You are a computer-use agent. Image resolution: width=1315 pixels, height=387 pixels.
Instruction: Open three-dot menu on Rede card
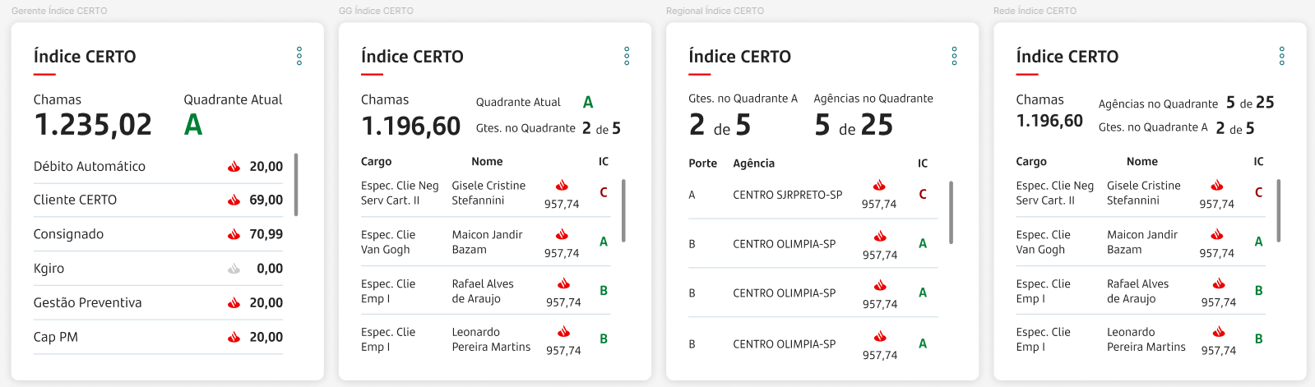pyautogui.click(x=1281, y=56)
